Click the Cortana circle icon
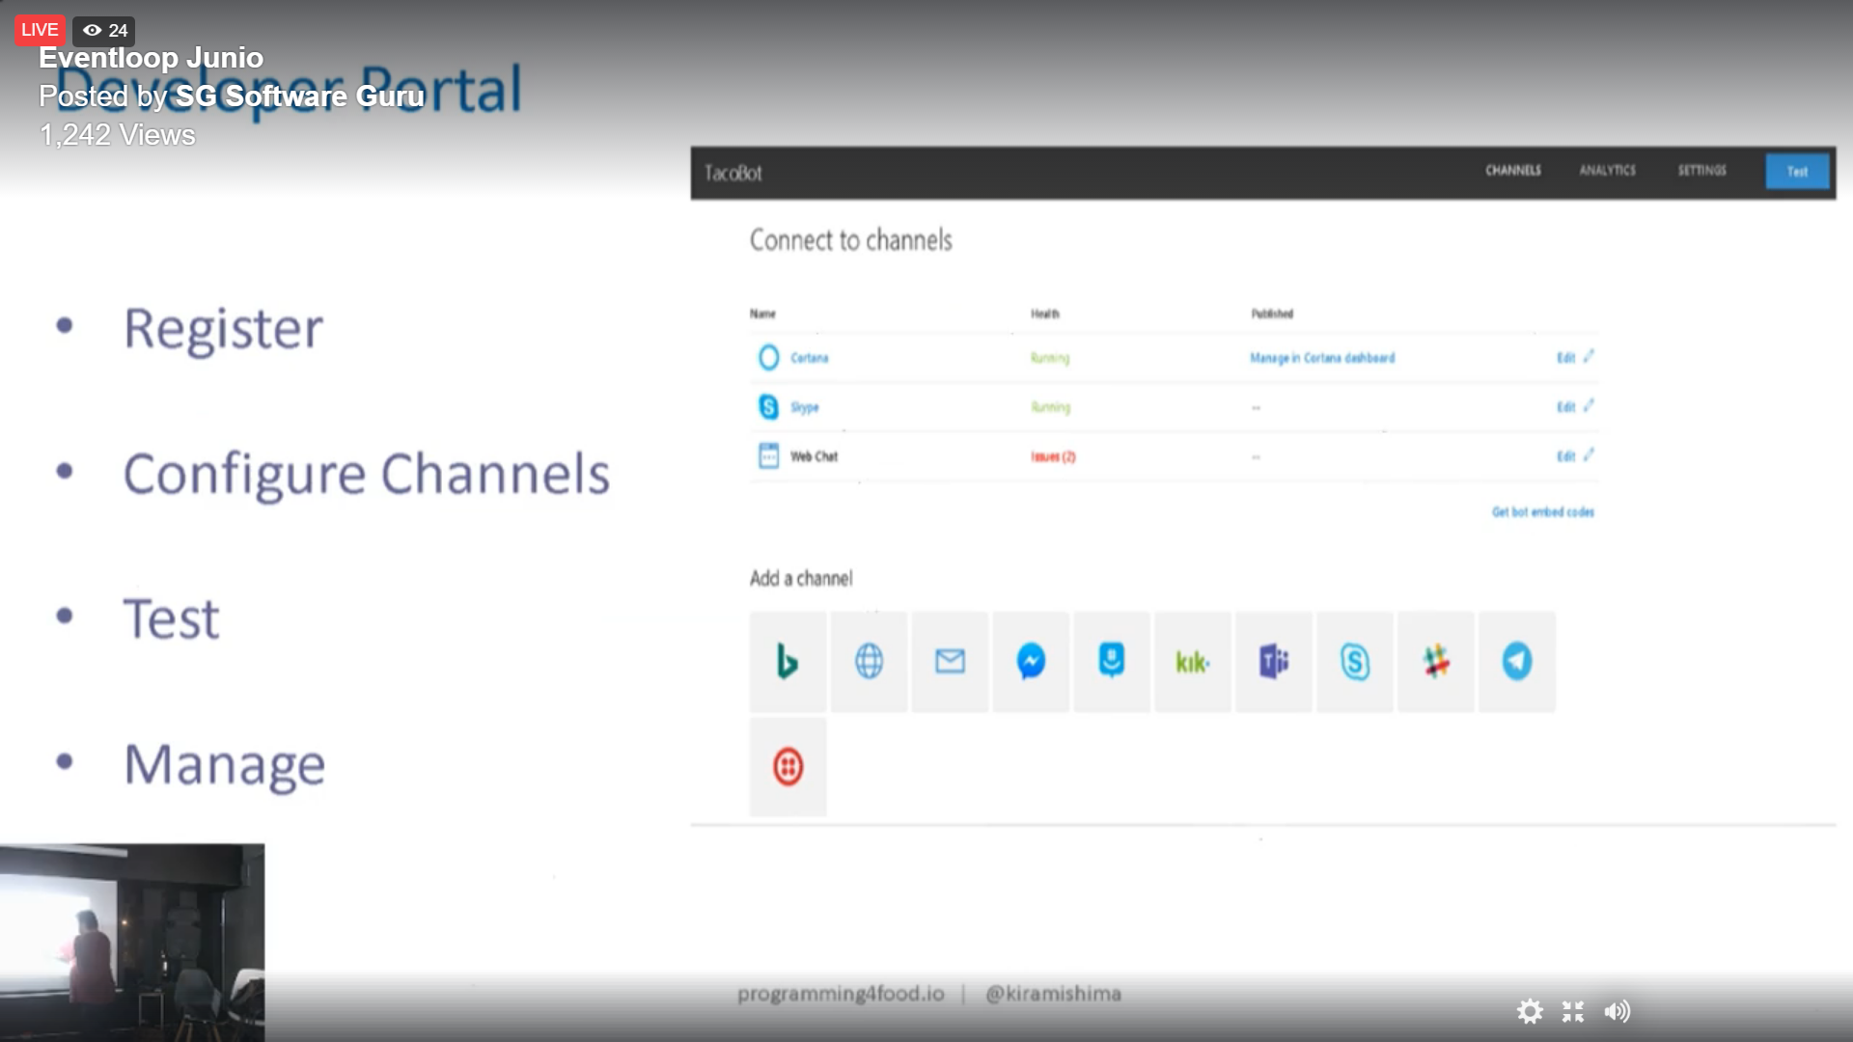 768,358
